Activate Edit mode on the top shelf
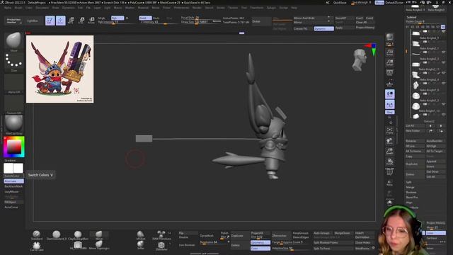Viewport: 453px width, 255px height. click(50, 21)
